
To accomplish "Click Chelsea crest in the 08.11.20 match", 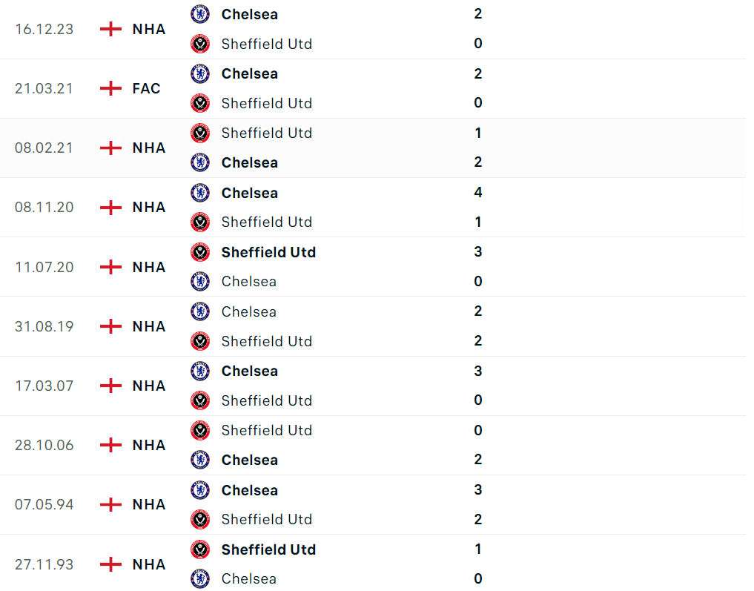I will [200, 193].
